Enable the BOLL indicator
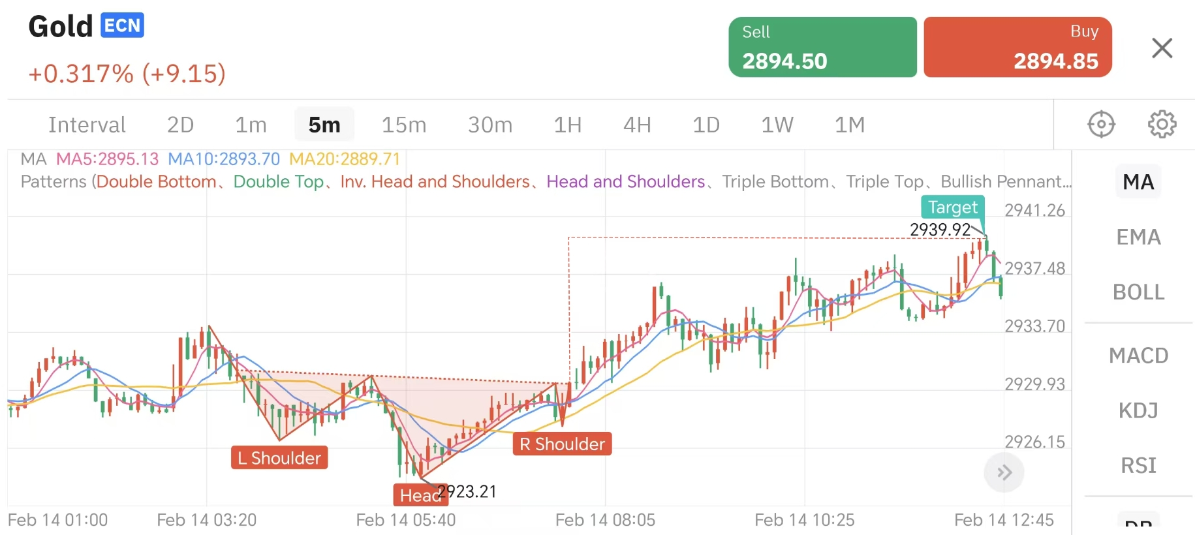Image resolution: width=1195 pixels, height=535 pixels. 1138,292
